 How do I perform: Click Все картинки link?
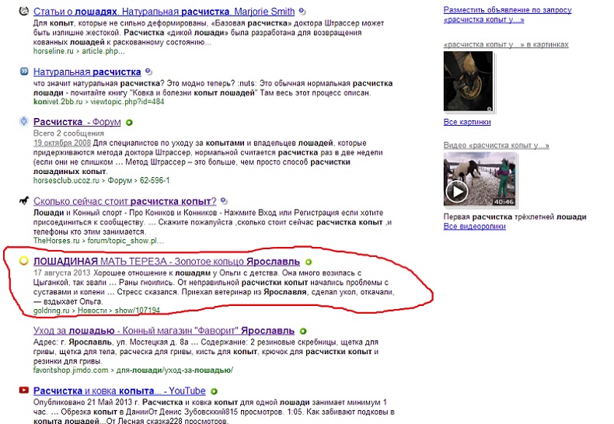point(467,122)
